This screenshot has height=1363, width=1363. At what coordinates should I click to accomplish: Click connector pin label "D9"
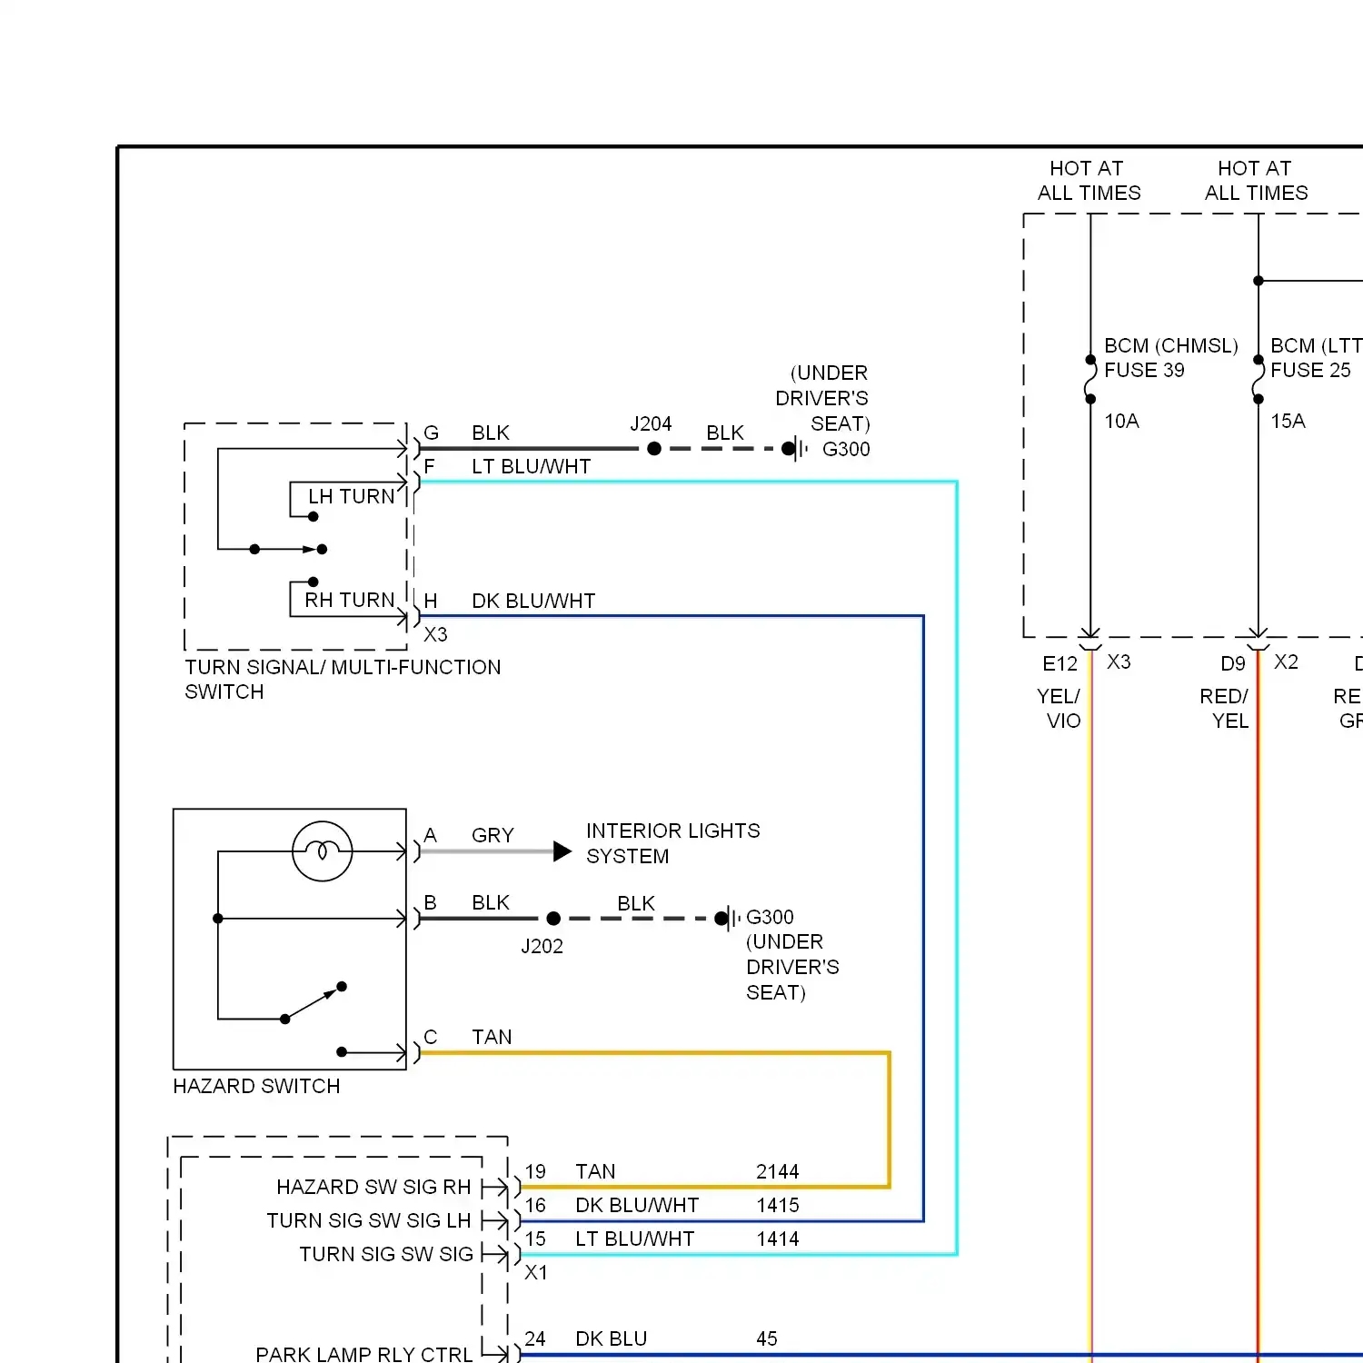(x=1233, y=663)
